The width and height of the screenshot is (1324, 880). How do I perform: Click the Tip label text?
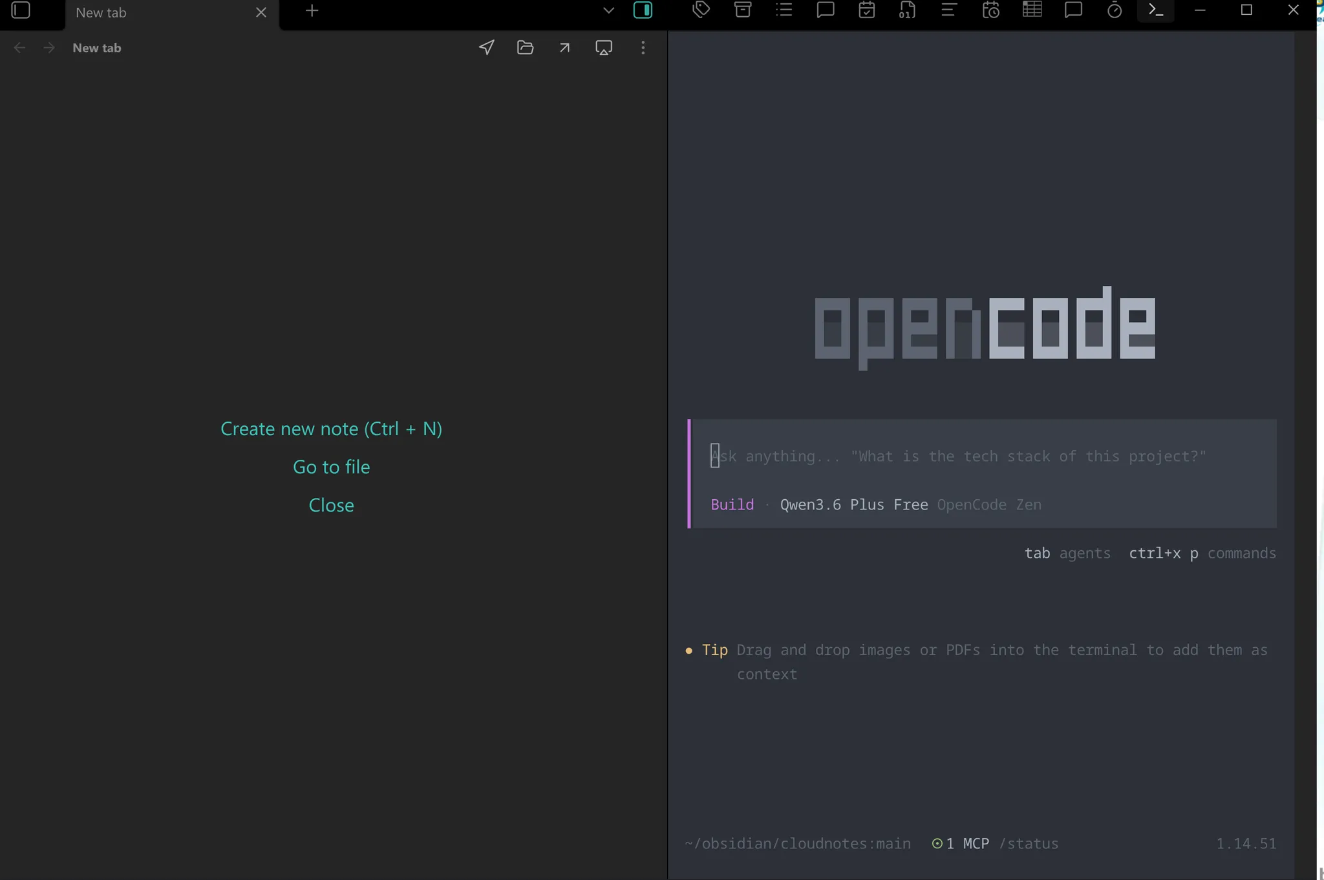[x=715, y=650]
